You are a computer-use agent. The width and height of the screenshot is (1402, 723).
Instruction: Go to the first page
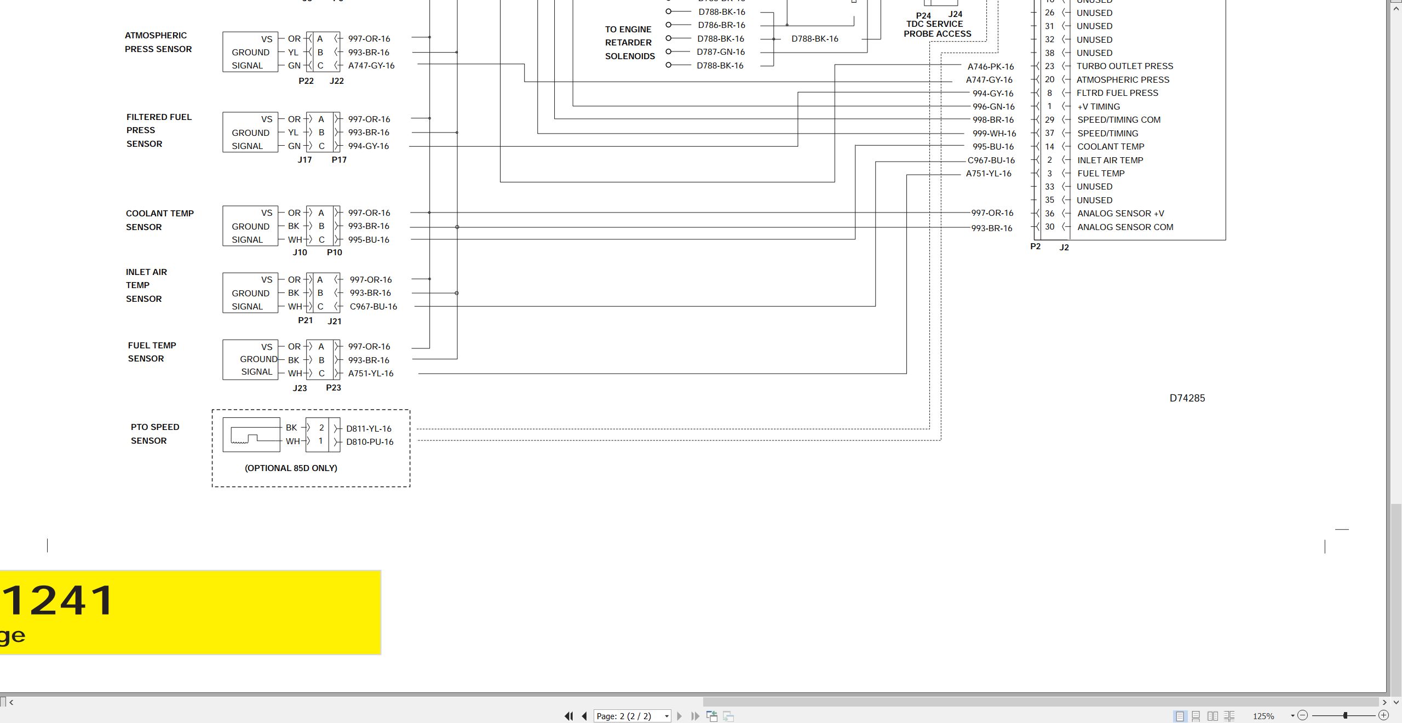[x=568, y=716]
